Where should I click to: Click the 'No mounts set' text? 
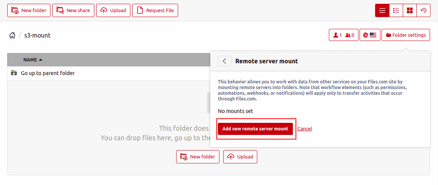pos(235,111)
